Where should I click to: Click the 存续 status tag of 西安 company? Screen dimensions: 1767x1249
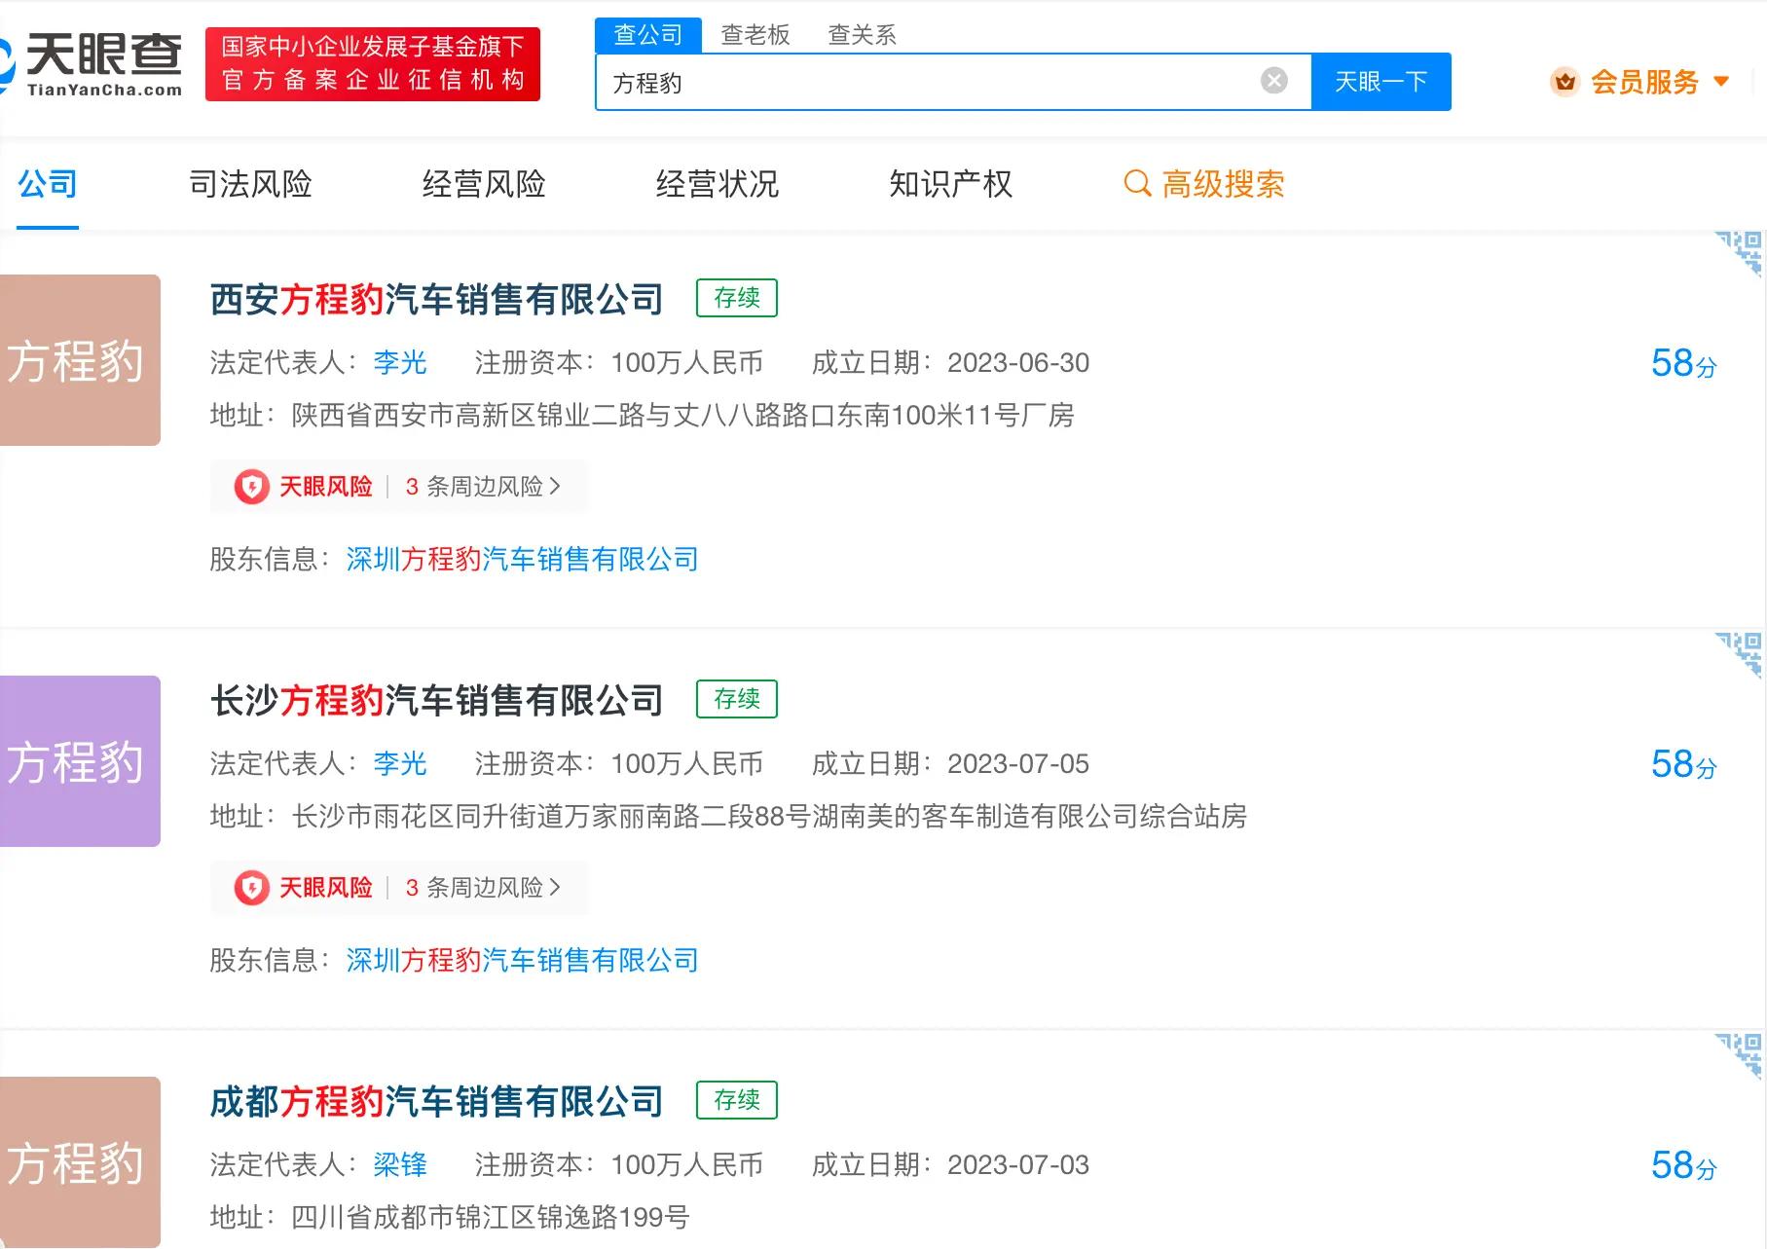tap(737, 298)
